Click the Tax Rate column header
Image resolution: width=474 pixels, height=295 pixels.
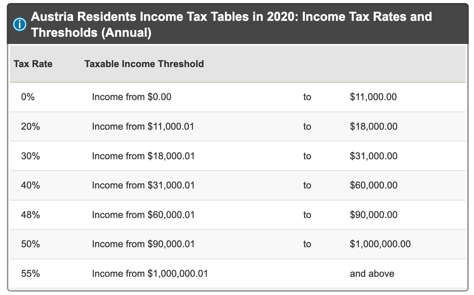(33, 64)
